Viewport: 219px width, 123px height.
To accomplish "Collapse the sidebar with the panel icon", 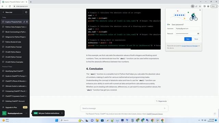I will (26, 12).
